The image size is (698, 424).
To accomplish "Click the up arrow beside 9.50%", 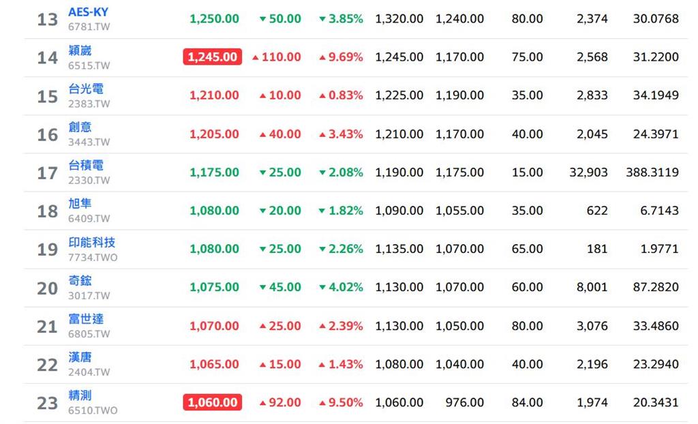I will coord(322,403).
